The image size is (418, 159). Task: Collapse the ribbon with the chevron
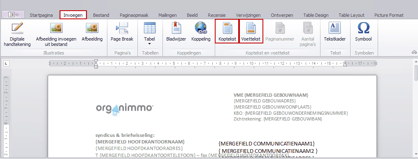(414, 52)
